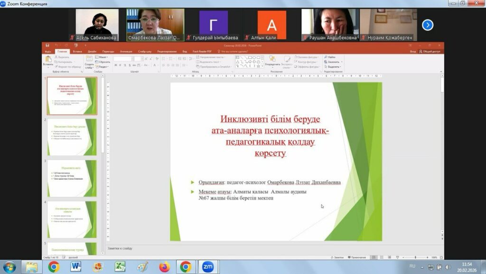Toggle Comments (Примечания) pane in status bar
The image size is (486, 274).
pyautogui.click(x=357, y=257)
